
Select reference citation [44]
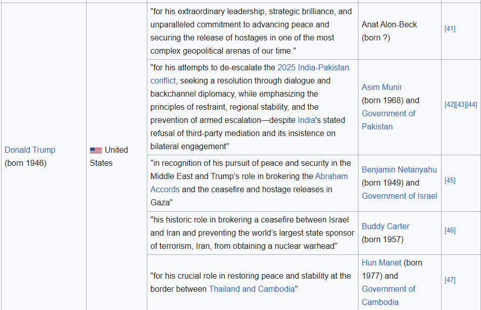click(472, 104)
